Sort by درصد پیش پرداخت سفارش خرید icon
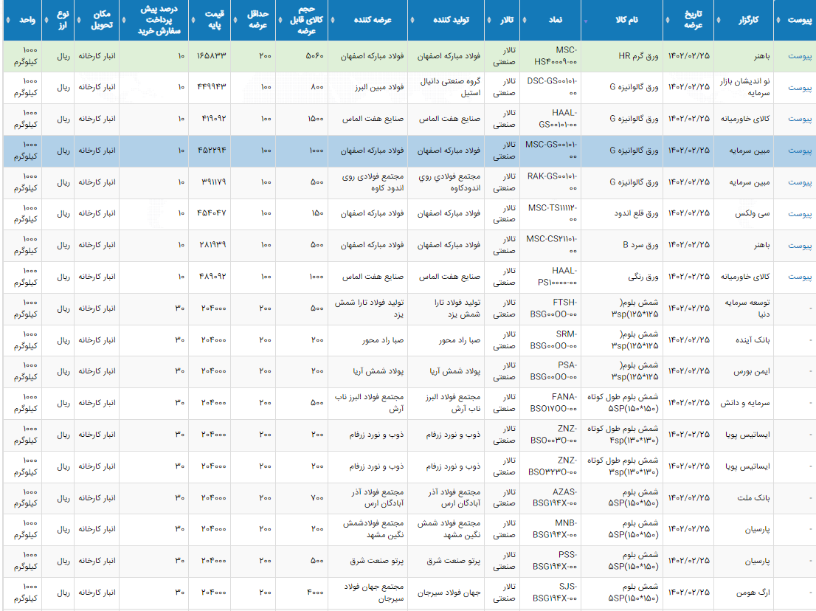Image resolution: width=816 pixels, height=611 pixels. (x=124, y=21)
